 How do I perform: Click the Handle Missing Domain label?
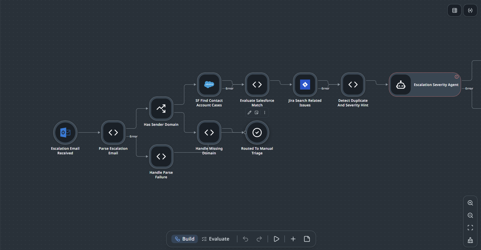[209, 151]
